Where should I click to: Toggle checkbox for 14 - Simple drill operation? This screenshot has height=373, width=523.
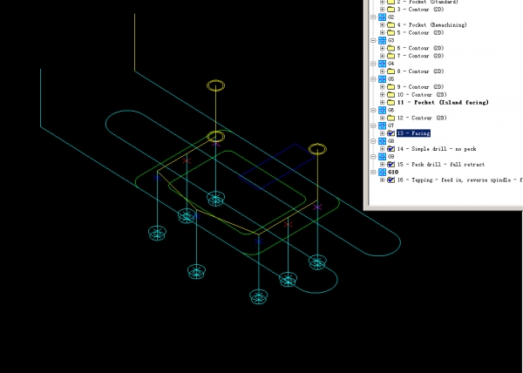tap(391, 149)
